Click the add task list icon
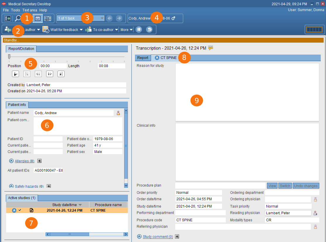Screen dimensions: 326x242 pyautogui.click(x=8, y=19)
